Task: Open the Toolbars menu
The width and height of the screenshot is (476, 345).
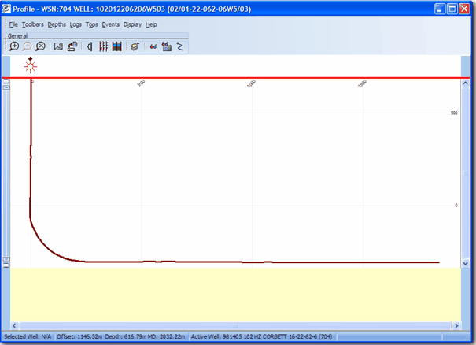Action: (33, 24)
